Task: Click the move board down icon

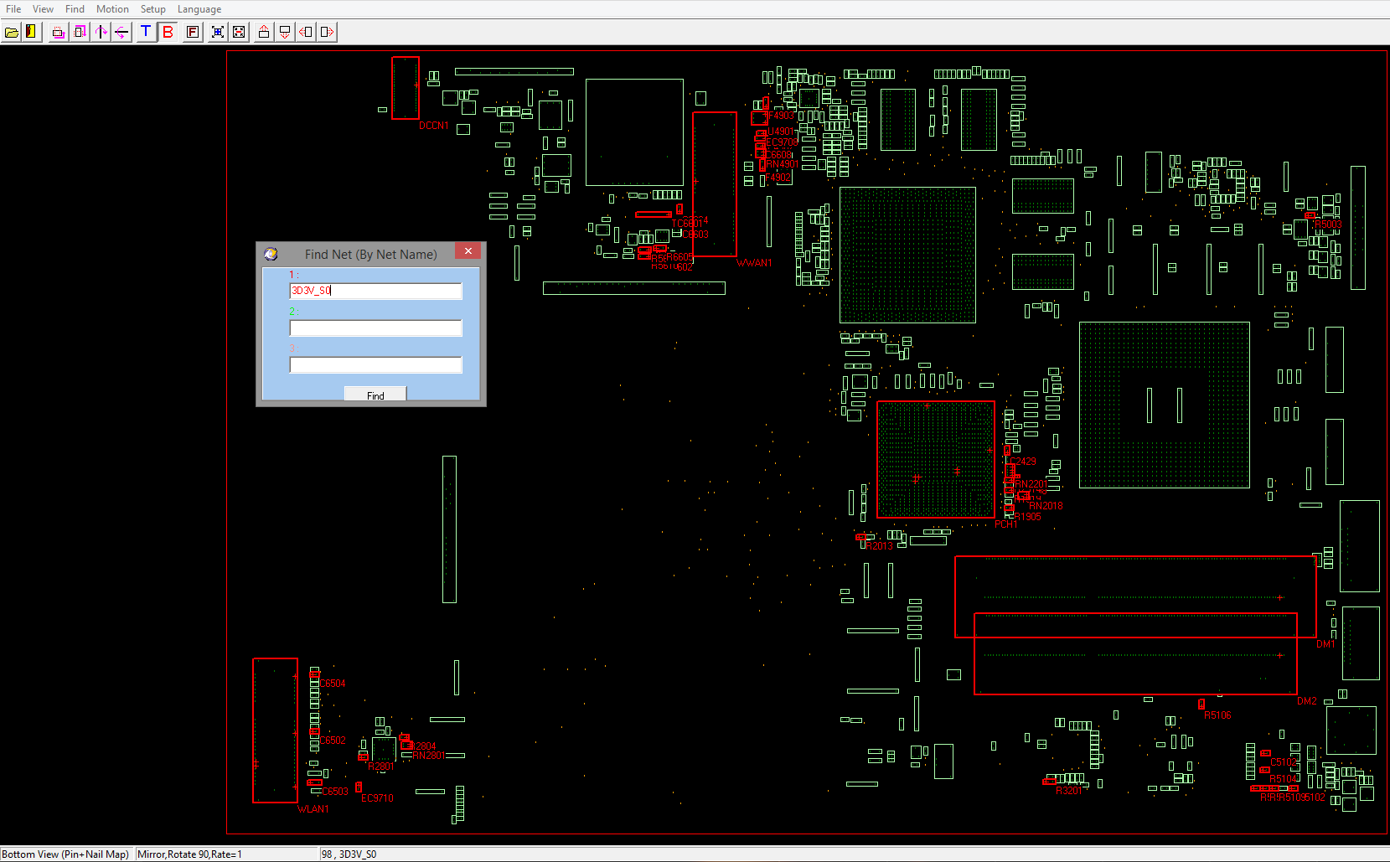Action: pos(285,32)
